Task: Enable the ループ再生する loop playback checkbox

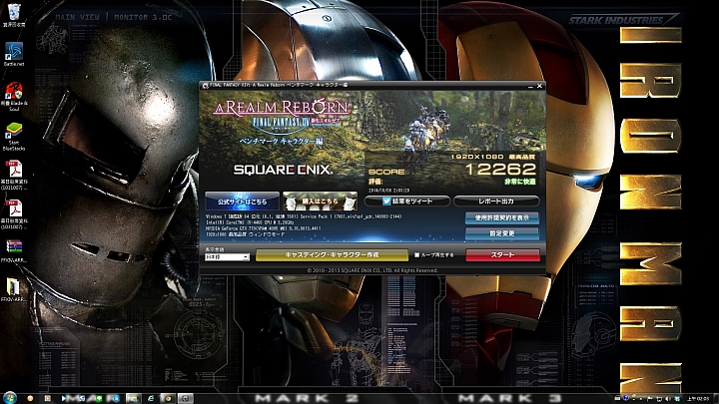Action: tap(416, 255)
